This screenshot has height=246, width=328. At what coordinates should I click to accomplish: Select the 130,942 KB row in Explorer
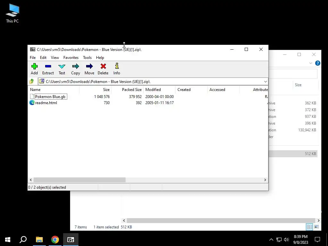pos(293,130)
